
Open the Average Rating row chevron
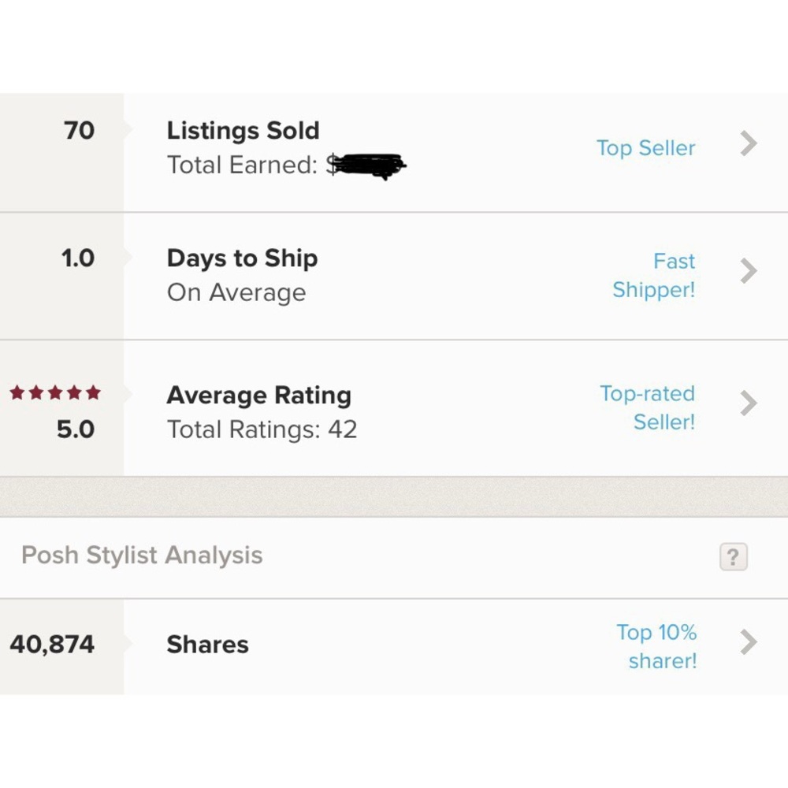pos(749,403)
